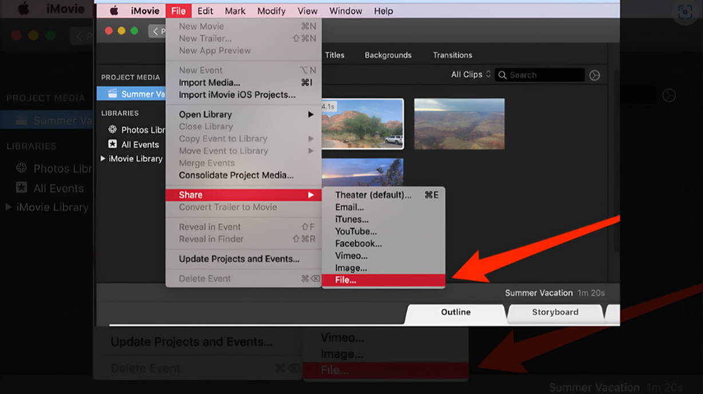Image resolution: width=703 pixels, height=394 pixels.
Task: Click the clapperboard icon next to Summer Vacation
Action: (113, 94)
